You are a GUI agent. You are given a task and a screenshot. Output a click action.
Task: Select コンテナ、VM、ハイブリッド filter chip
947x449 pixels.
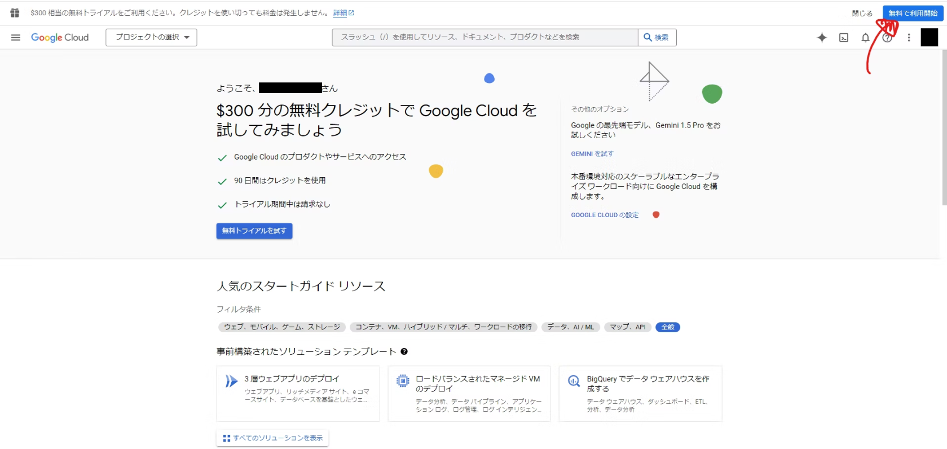443,327
